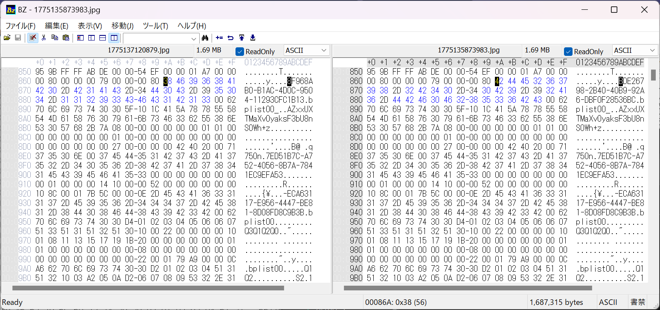660x310 pixels.
Task: Click the Paste clipboard icon
Action: point(66,38)
